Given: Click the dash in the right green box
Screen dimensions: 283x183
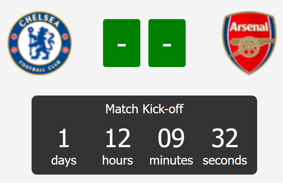Looking at the screenshot, I should coord(167,45).
